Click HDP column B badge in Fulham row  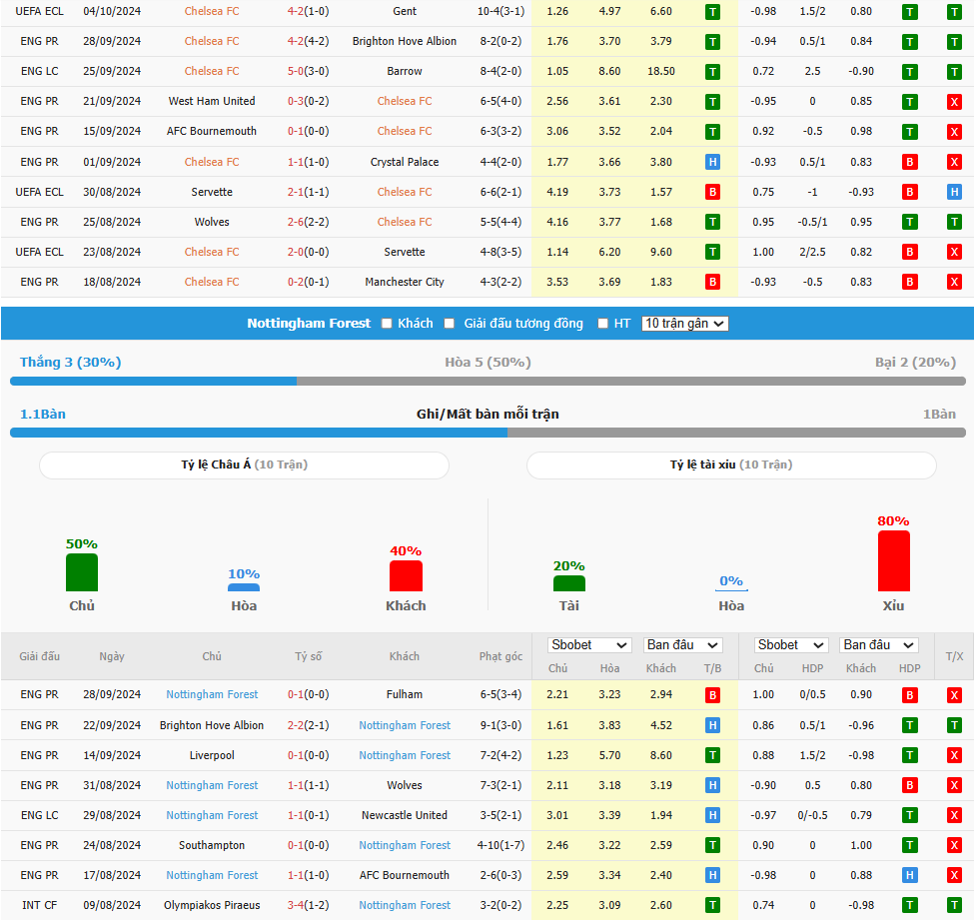pyautogui.click(x=909, y=695)
